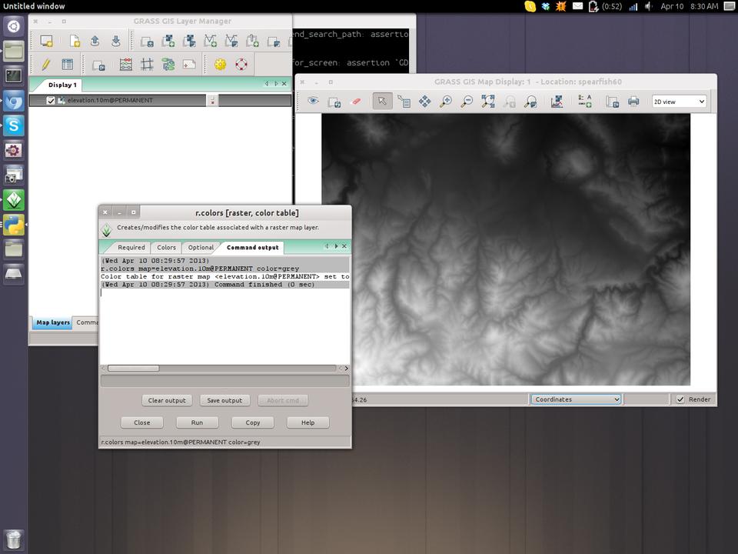Select the Pointer arrow tool

click(x=382, y=102)
